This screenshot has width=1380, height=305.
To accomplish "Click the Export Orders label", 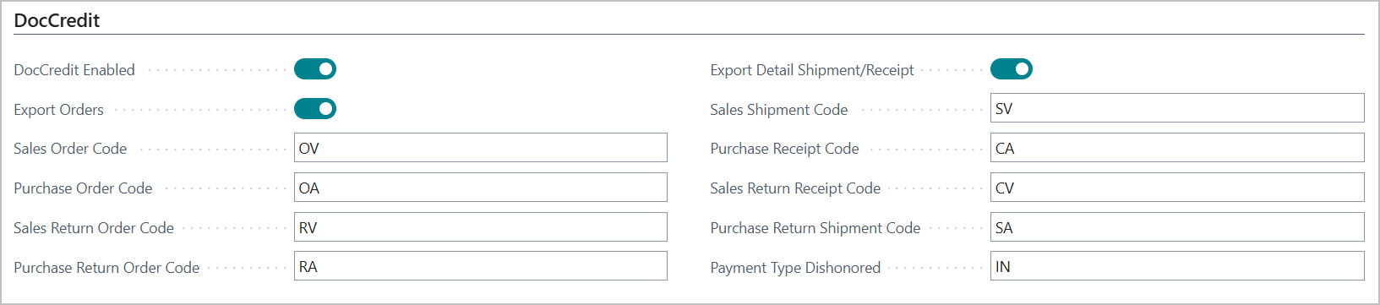I will pyautogui.click(x=58, y=110).
